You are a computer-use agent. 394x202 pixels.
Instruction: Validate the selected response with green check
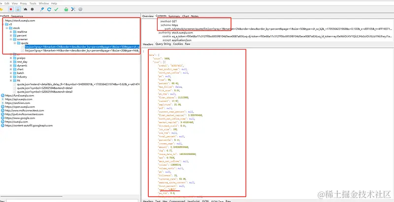56,9
